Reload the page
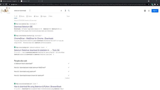Viewport: 160px width, 90px height. (x=6, y=4)
